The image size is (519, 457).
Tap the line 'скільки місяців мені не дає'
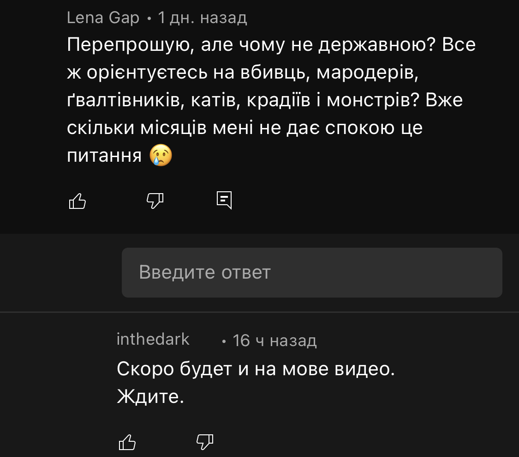point(245,128)
